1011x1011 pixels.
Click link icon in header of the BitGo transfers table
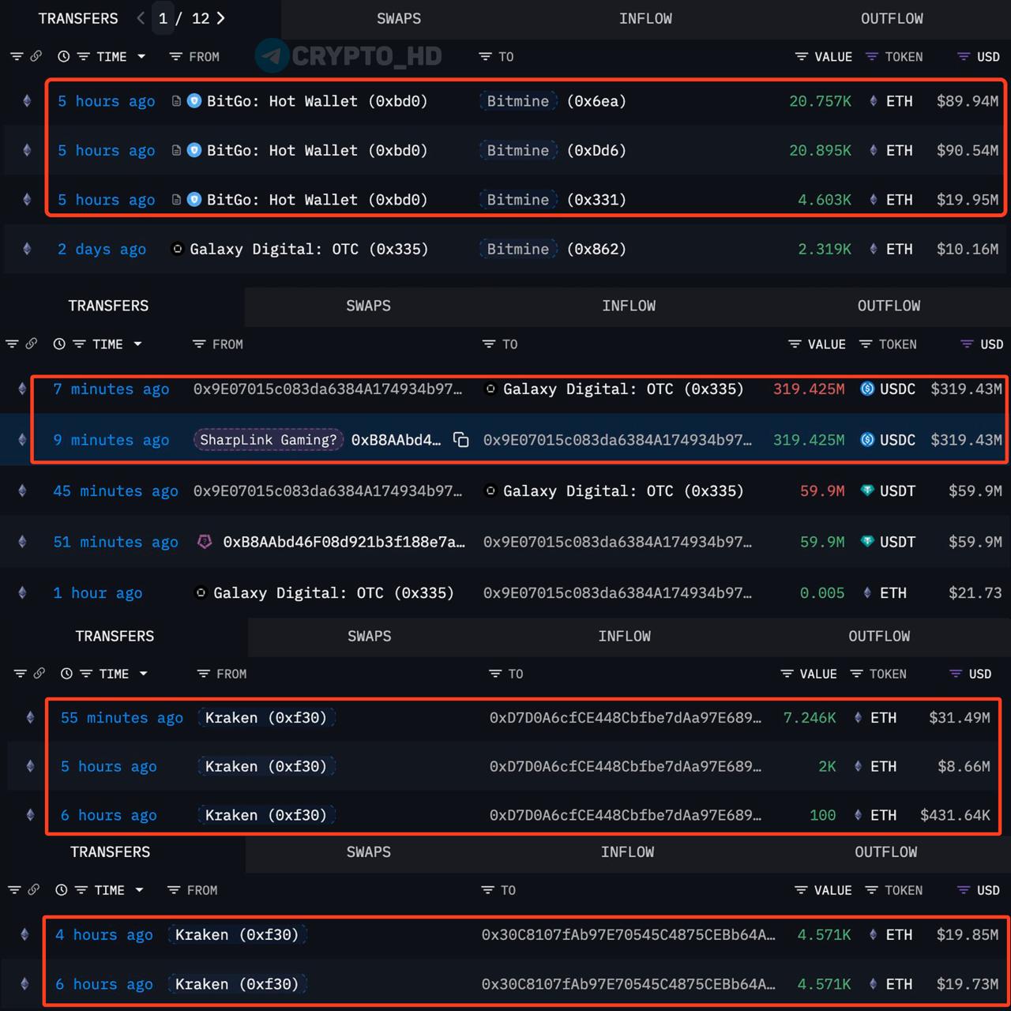pyautogui.click(x=36, y=56)
